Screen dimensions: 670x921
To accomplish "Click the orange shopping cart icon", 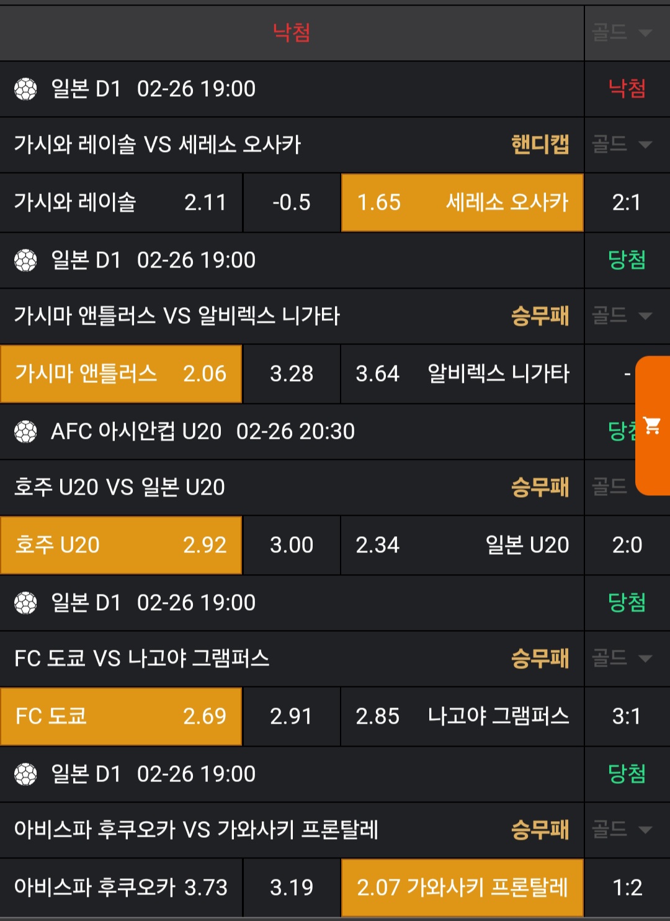I will 653,426.
